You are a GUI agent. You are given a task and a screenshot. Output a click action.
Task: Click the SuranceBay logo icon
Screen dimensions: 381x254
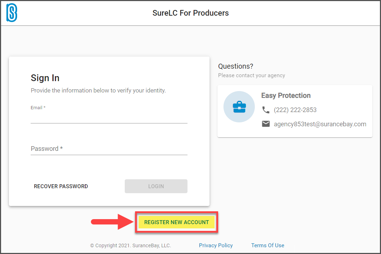(12, 12)
